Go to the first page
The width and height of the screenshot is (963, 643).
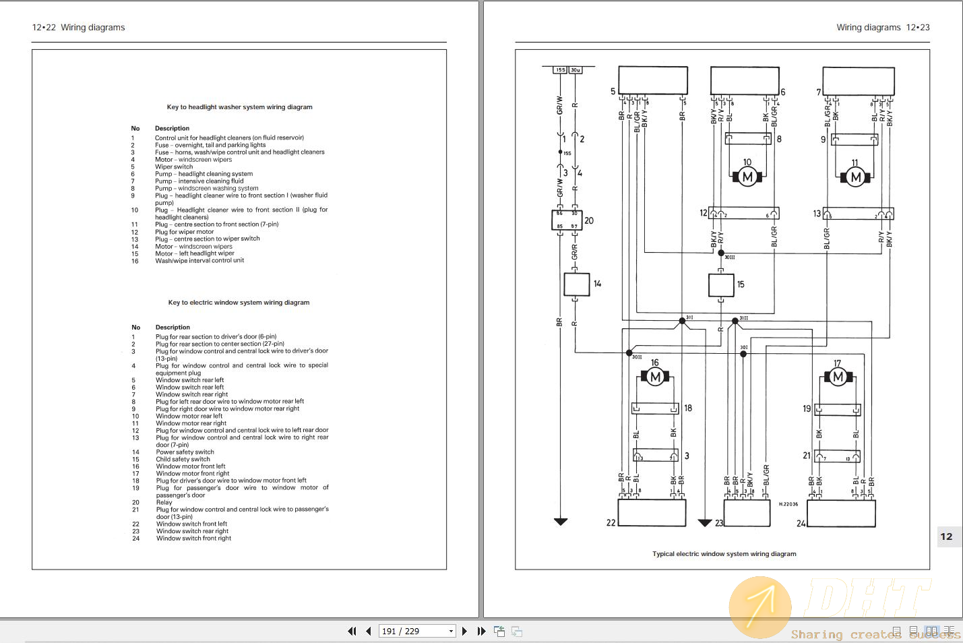coord(352,632)
